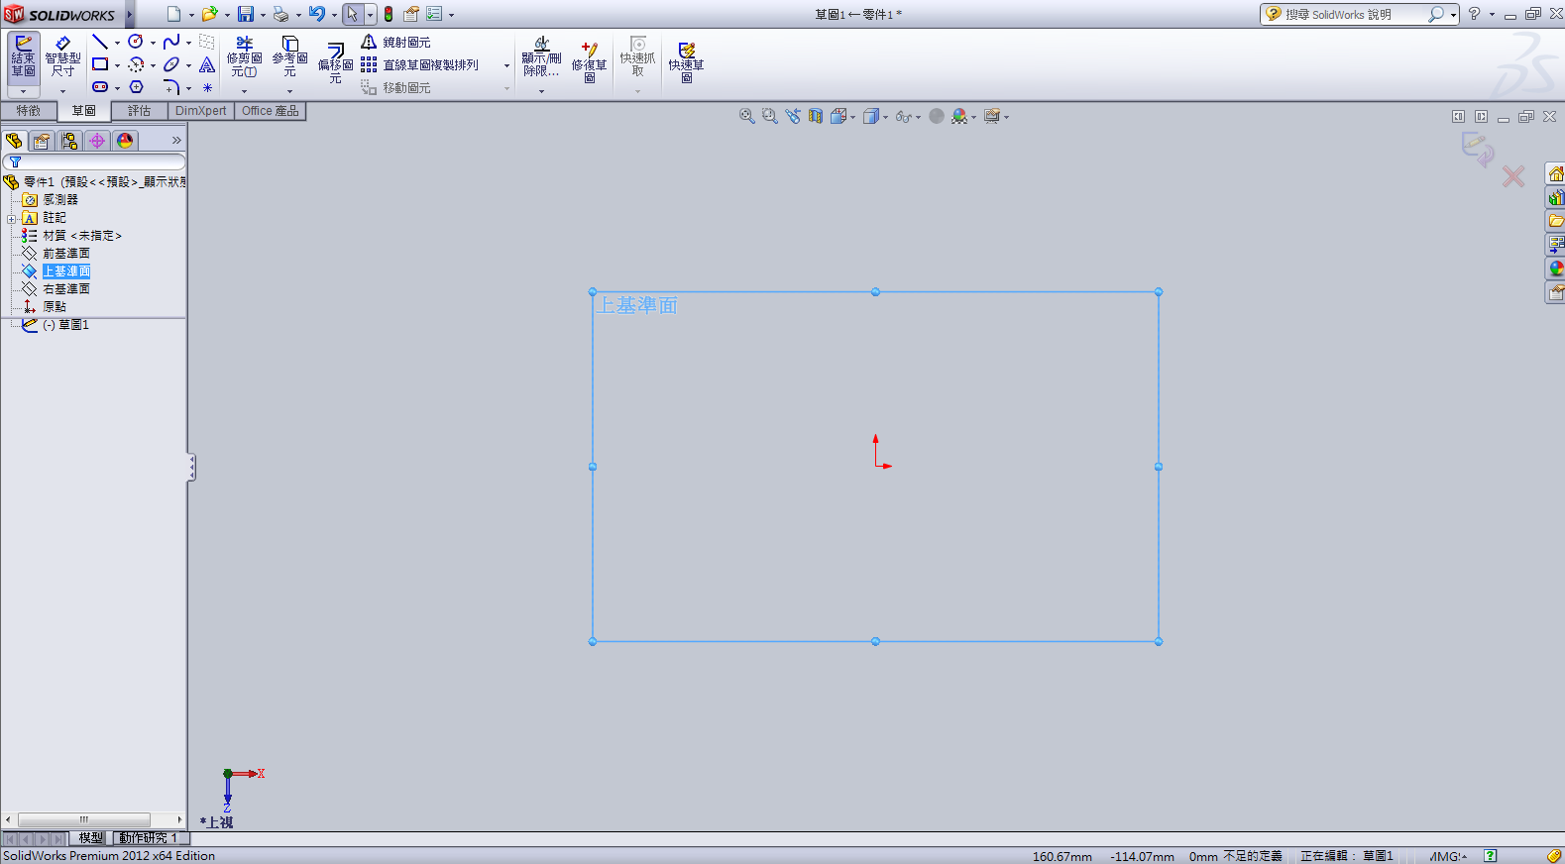Expand the 註記 annotations folder
Viewport: 1565px width, 864px height.
click(11, 219)
